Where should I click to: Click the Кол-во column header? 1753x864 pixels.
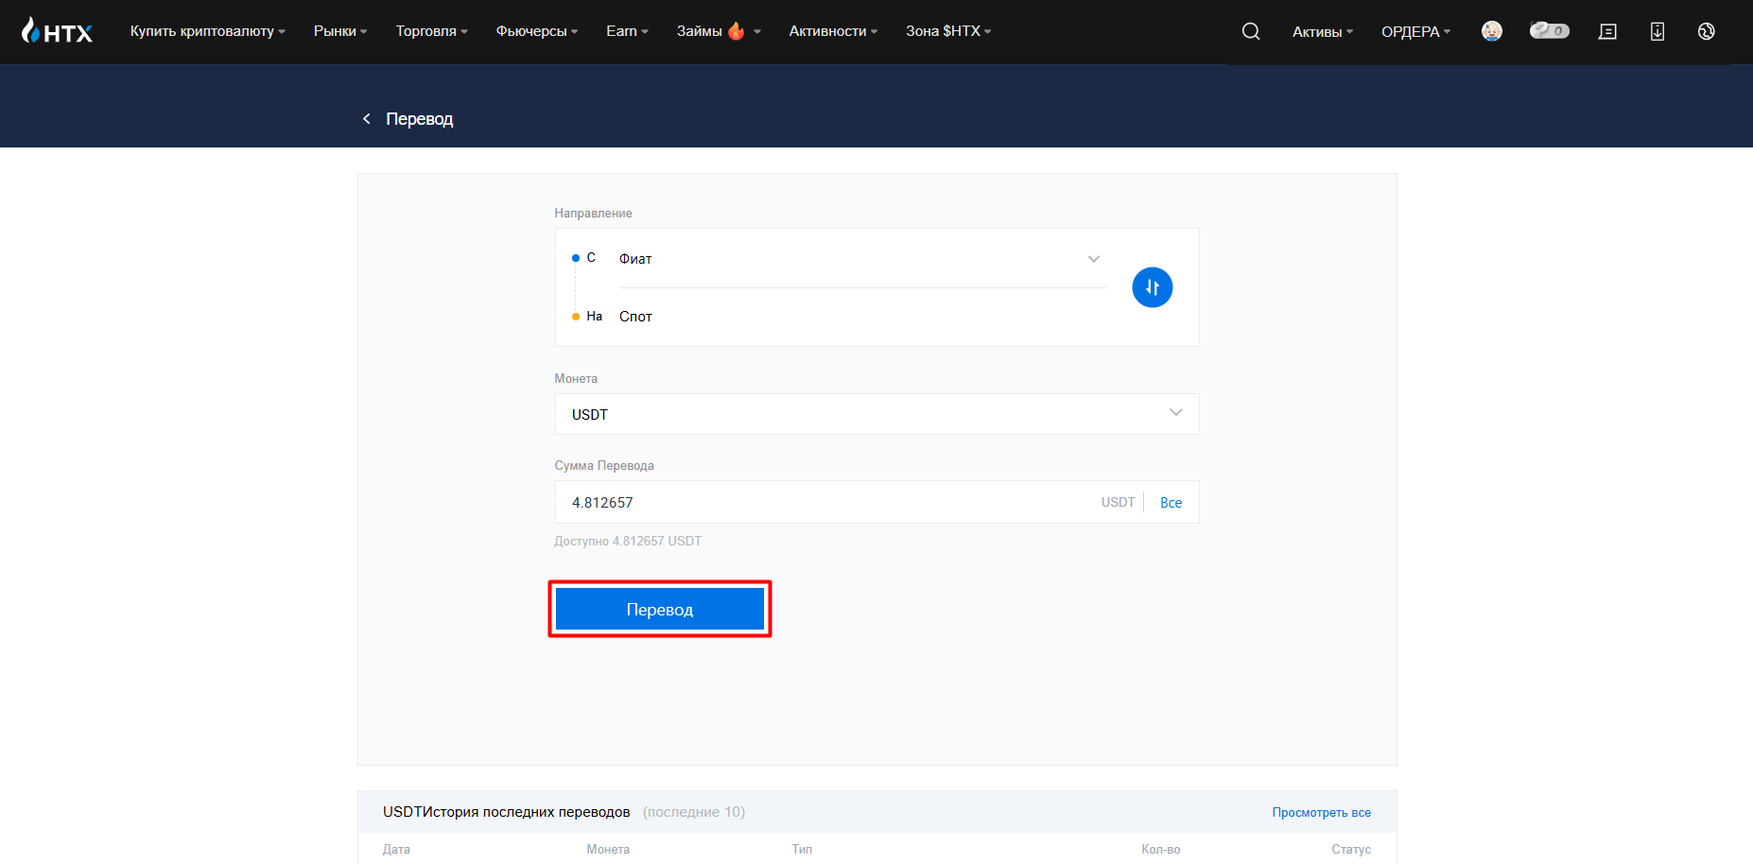[x=1161, y=850]
